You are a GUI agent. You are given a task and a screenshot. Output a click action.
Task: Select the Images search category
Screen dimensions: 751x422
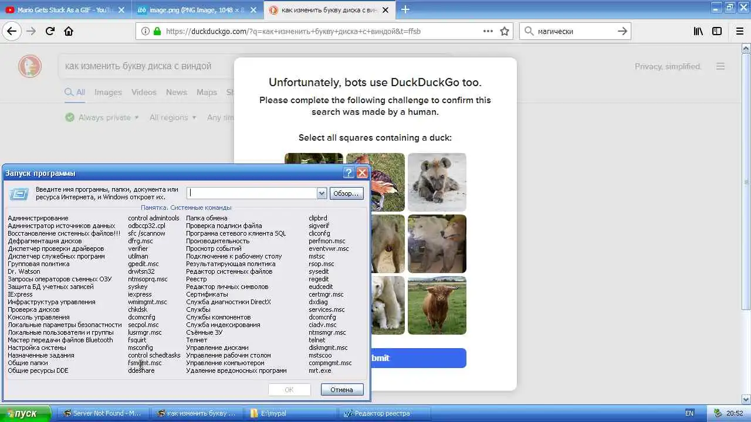(108, 92)
